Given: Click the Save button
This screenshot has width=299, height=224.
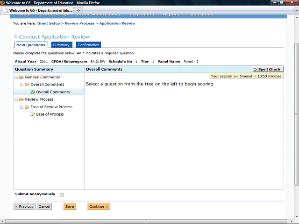Looking at the screenshot, I should click(70, 206).
